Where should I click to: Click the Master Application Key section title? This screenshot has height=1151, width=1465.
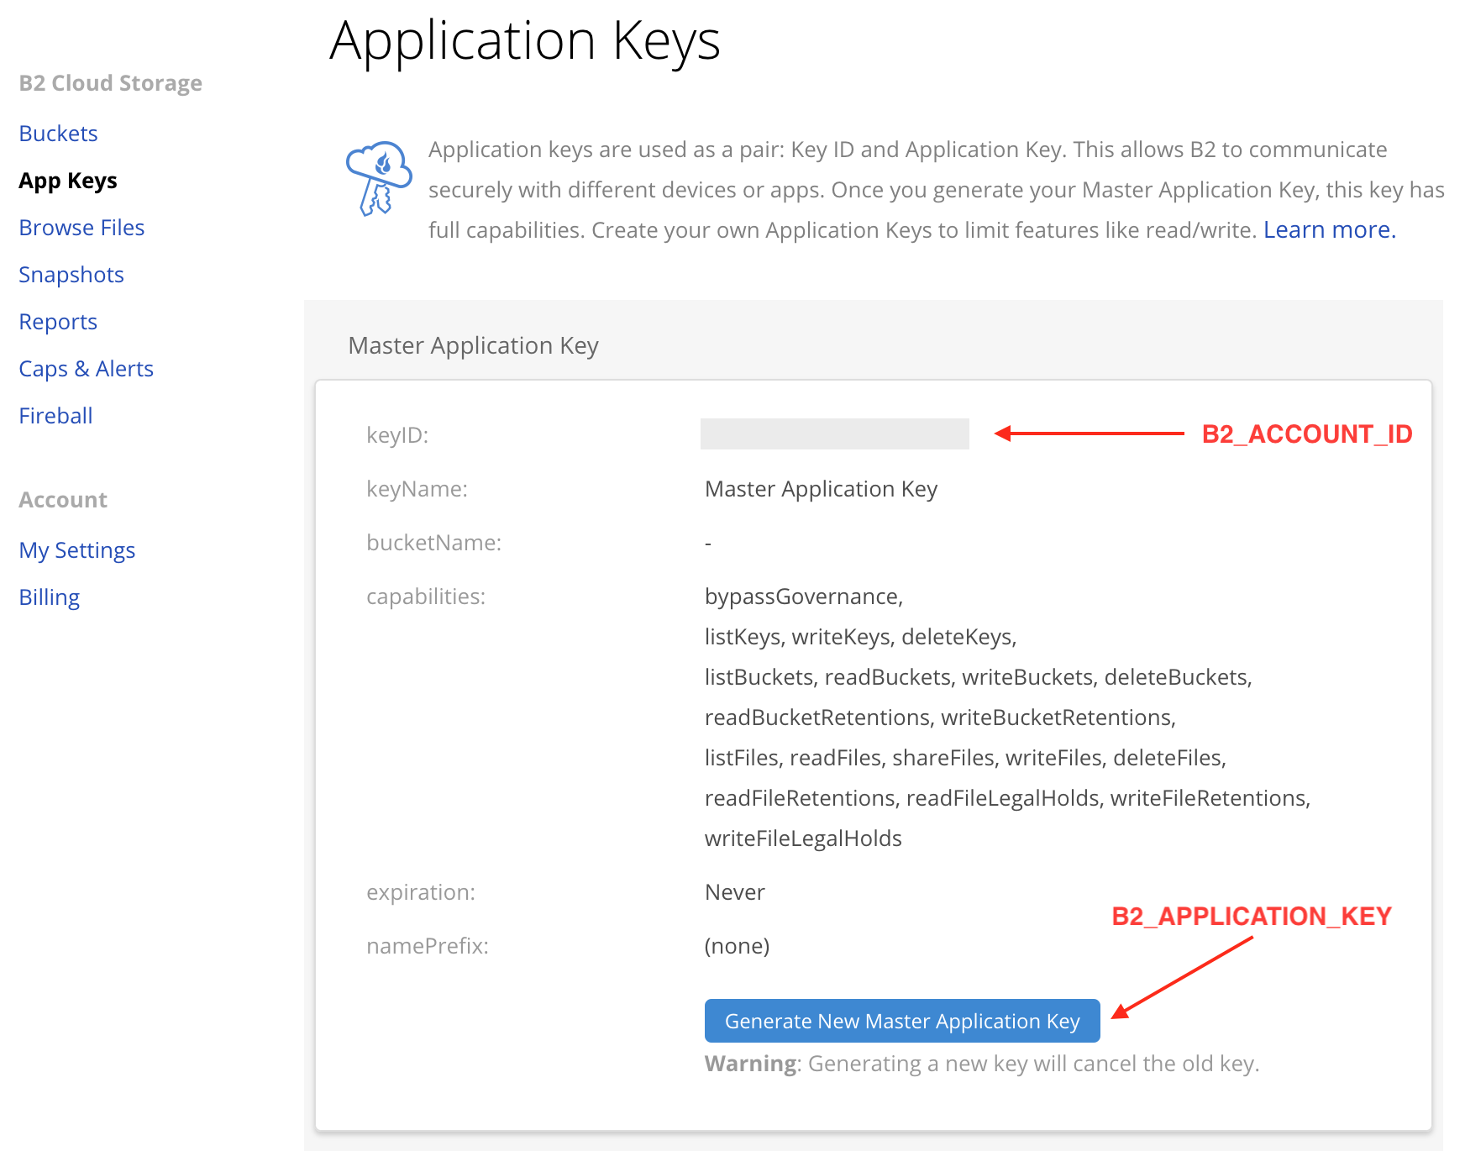click(x=473, y=346)
